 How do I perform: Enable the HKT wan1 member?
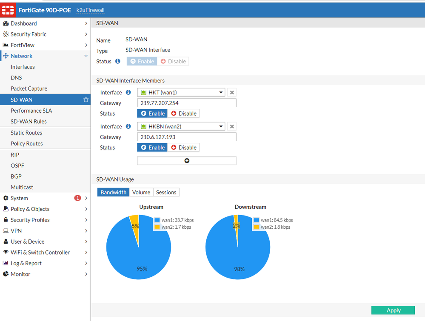point(152,114)
